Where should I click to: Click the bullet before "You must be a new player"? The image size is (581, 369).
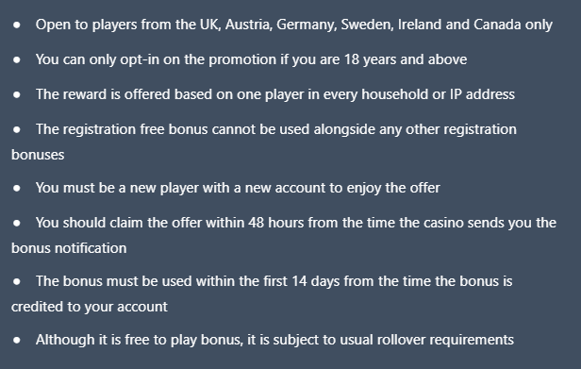(17, 189)
